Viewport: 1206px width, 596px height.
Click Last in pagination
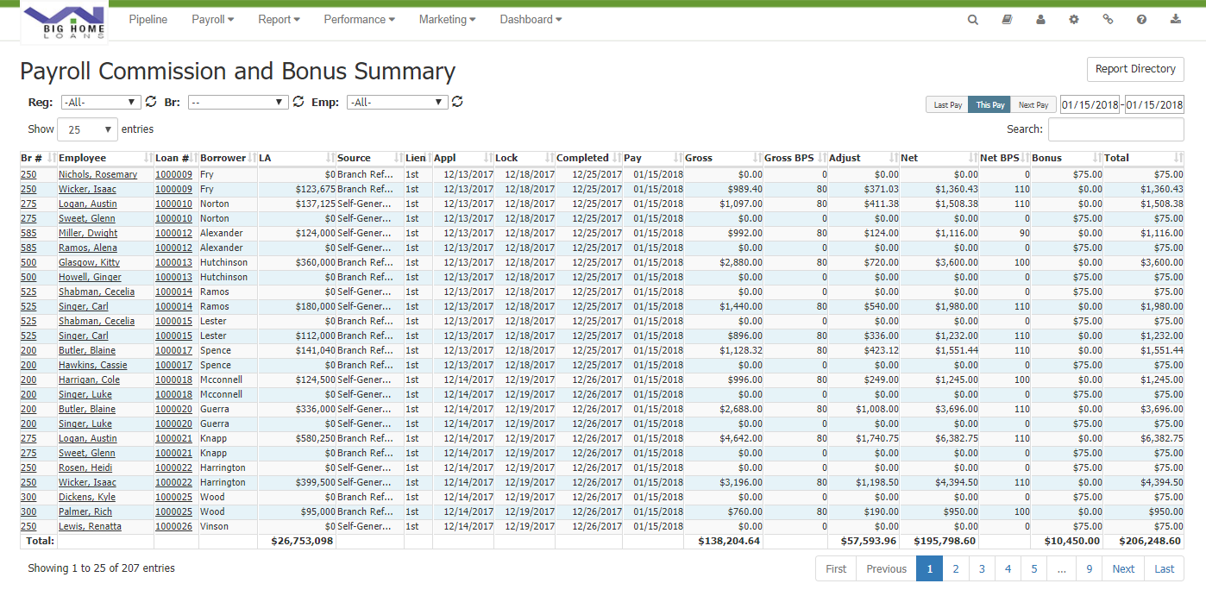1165,568
